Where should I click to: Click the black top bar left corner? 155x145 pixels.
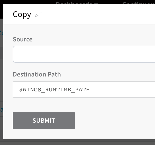2,9
